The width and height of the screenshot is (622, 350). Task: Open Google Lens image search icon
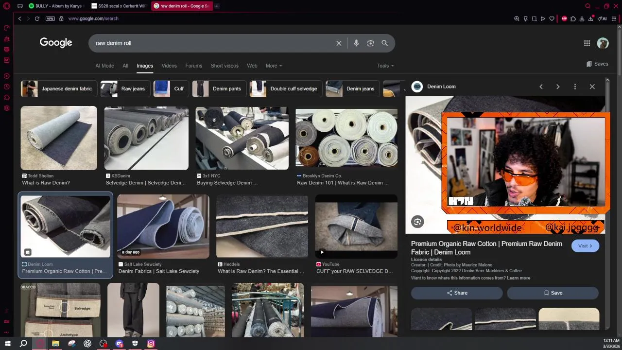pyautogui.click(x=370, y=43)
